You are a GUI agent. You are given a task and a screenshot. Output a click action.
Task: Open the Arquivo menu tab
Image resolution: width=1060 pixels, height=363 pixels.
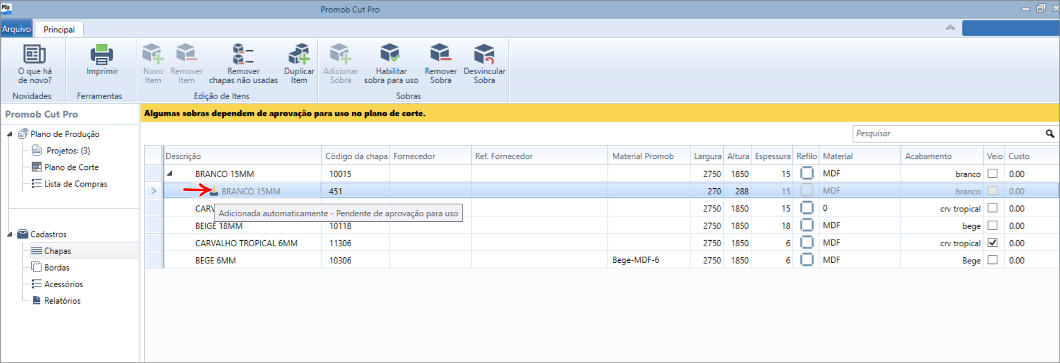point(17,29)
